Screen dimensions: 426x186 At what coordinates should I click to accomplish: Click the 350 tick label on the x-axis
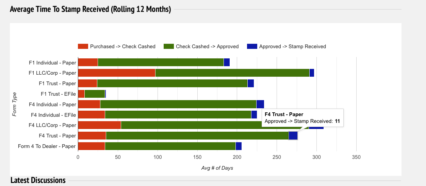point(356,157)
